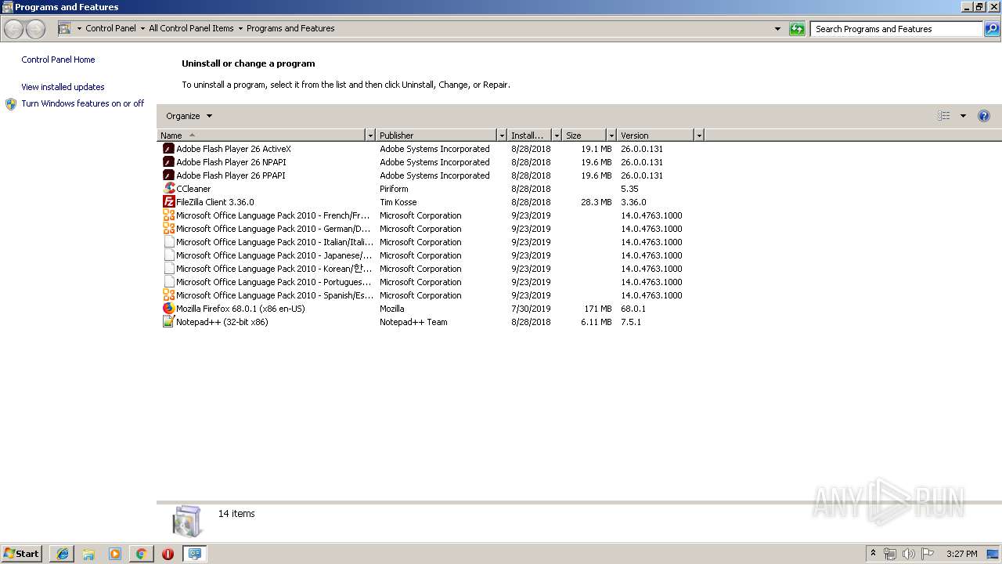Click the FileZilla Client 3.36.0 icon
This screenshot has width=1002, height=564.
click(168, 202)
